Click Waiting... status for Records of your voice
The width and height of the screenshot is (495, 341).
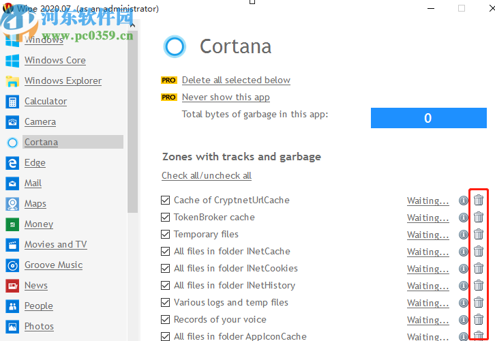[428, 320]
